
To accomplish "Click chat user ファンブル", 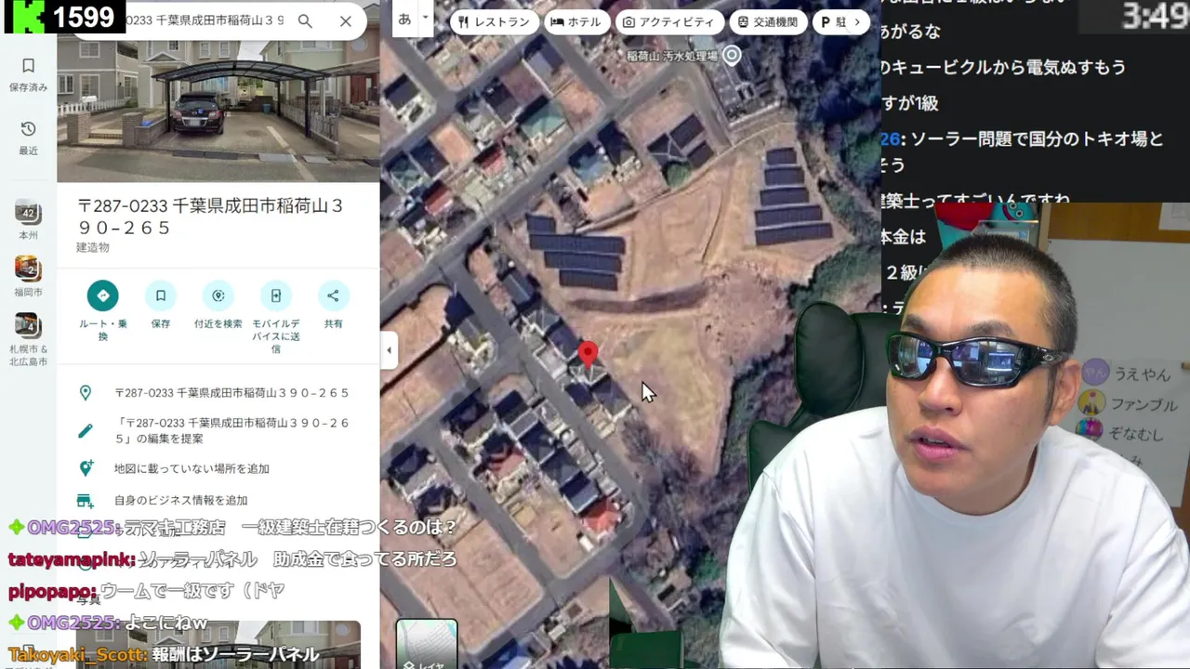I will [1144, 405].
